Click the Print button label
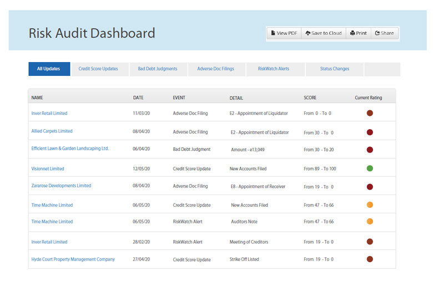Viewport: 433px width, 281px height. [361, 33]
